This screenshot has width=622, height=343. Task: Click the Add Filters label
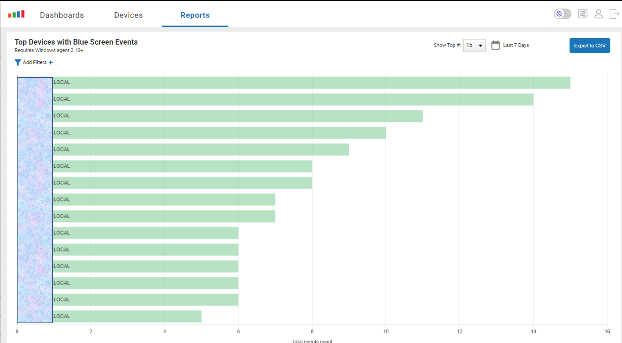(35, 62)
